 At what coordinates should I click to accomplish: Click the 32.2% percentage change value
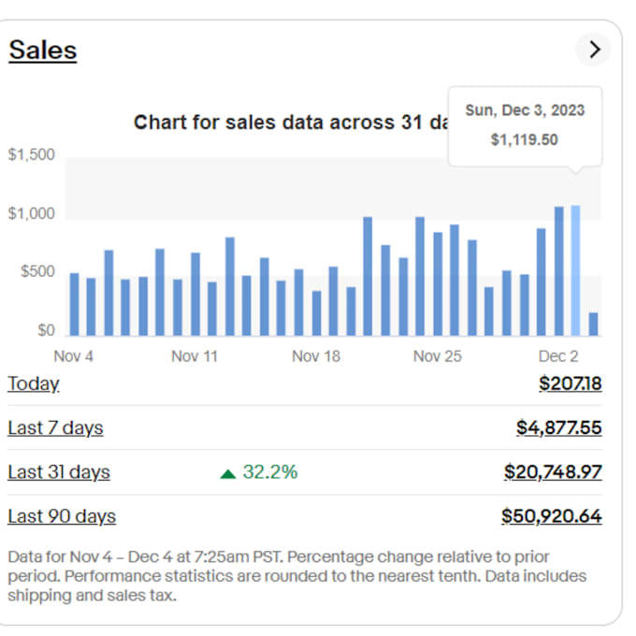coord(270,472)
